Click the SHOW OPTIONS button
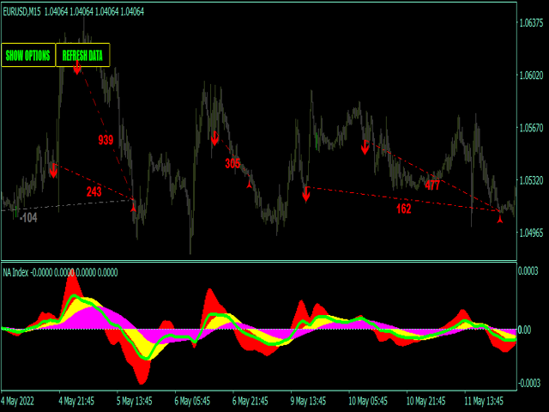Viewport: 549px width, 412px height. click(x=28, y=55)
